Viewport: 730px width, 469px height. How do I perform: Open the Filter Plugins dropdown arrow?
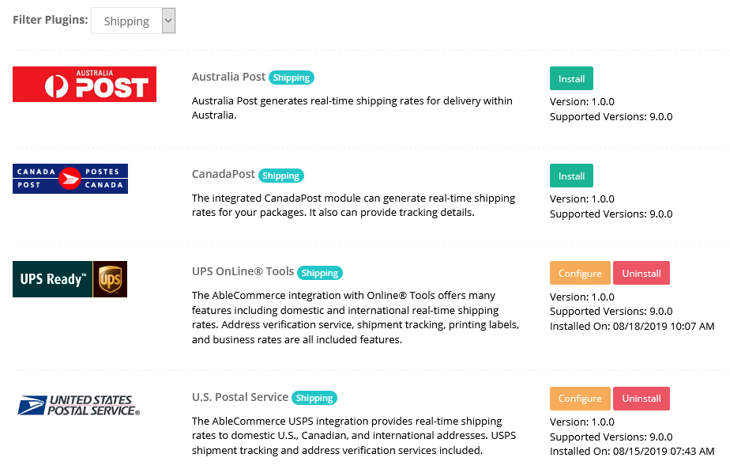[x=168, y=21]
